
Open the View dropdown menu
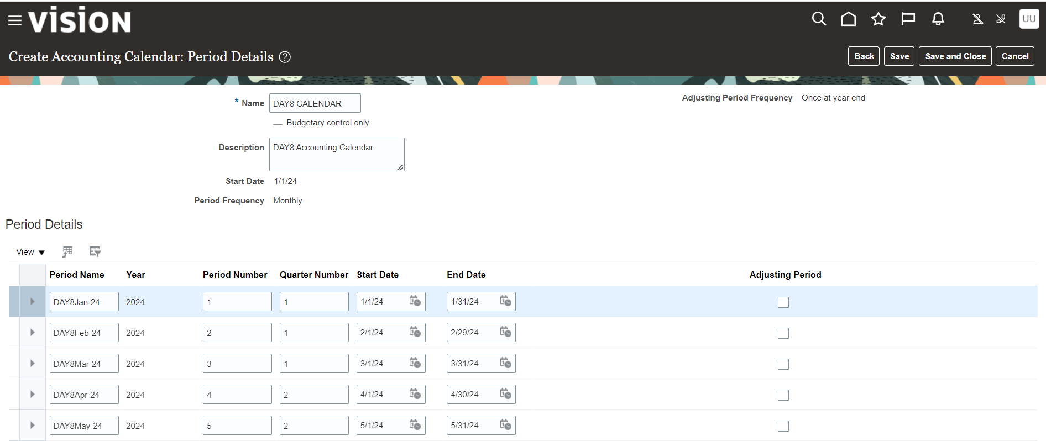tap(30, 252)
